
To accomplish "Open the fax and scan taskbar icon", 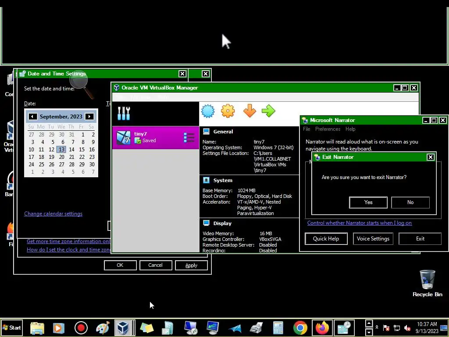I will pyautogui.click(x=256, y=328).
